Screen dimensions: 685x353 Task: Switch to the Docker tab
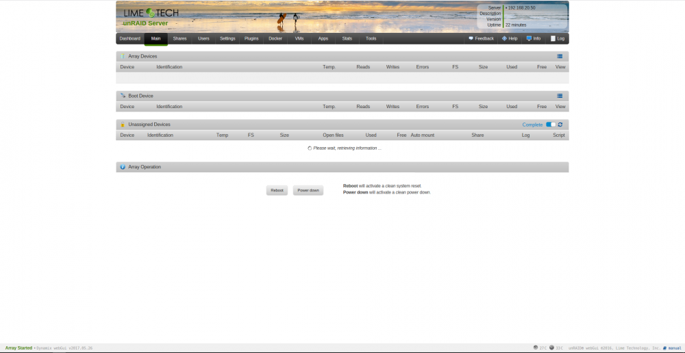tap(275, 38)
